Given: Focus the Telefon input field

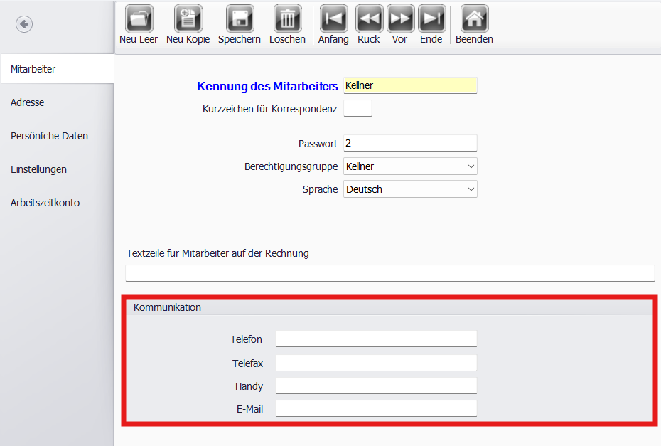Looking at the screenshot, I should pyautogui.click(x=376, y=339).
